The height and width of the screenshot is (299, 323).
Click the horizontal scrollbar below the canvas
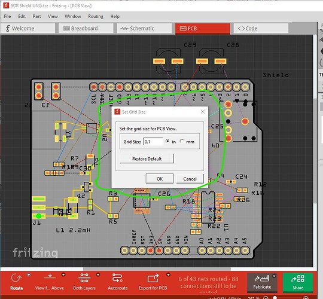pos(157,269)
